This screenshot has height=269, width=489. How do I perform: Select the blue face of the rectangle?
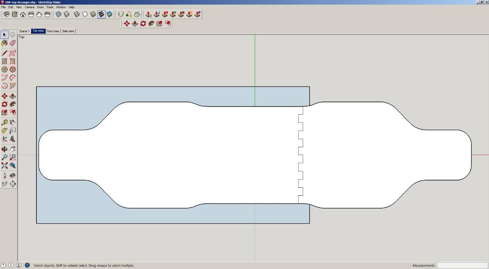pyautogui.click(x=71, y=106)
